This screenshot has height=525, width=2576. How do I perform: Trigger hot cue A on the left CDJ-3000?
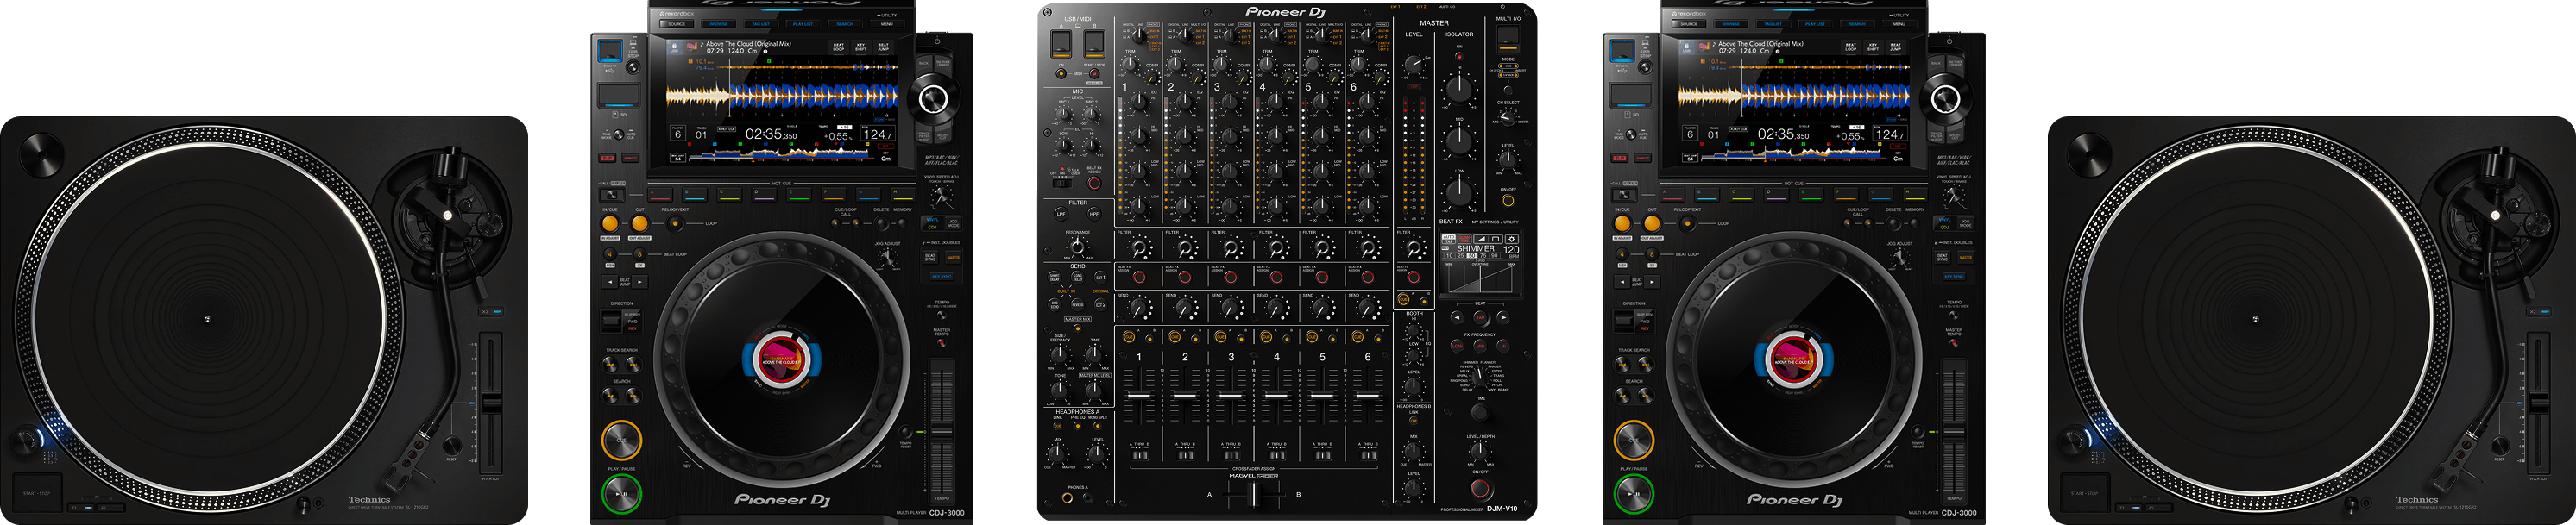pos(661,195)
